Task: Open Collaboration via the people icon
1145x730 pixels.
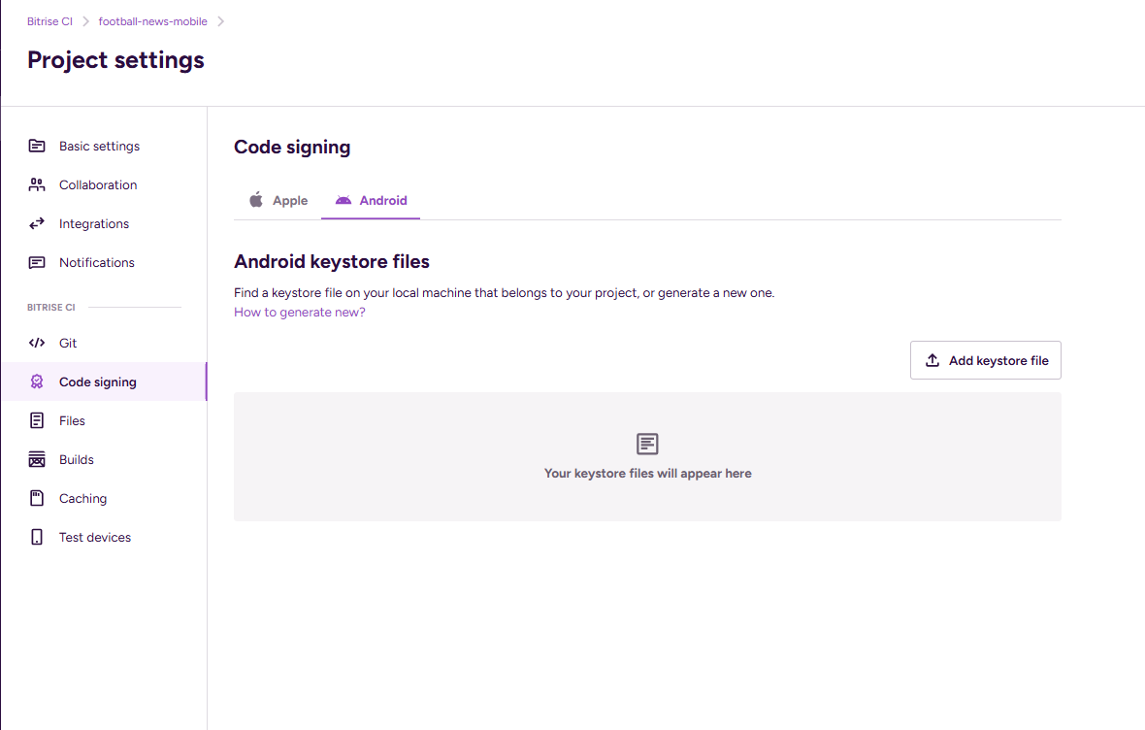Action: click(36, 184)
